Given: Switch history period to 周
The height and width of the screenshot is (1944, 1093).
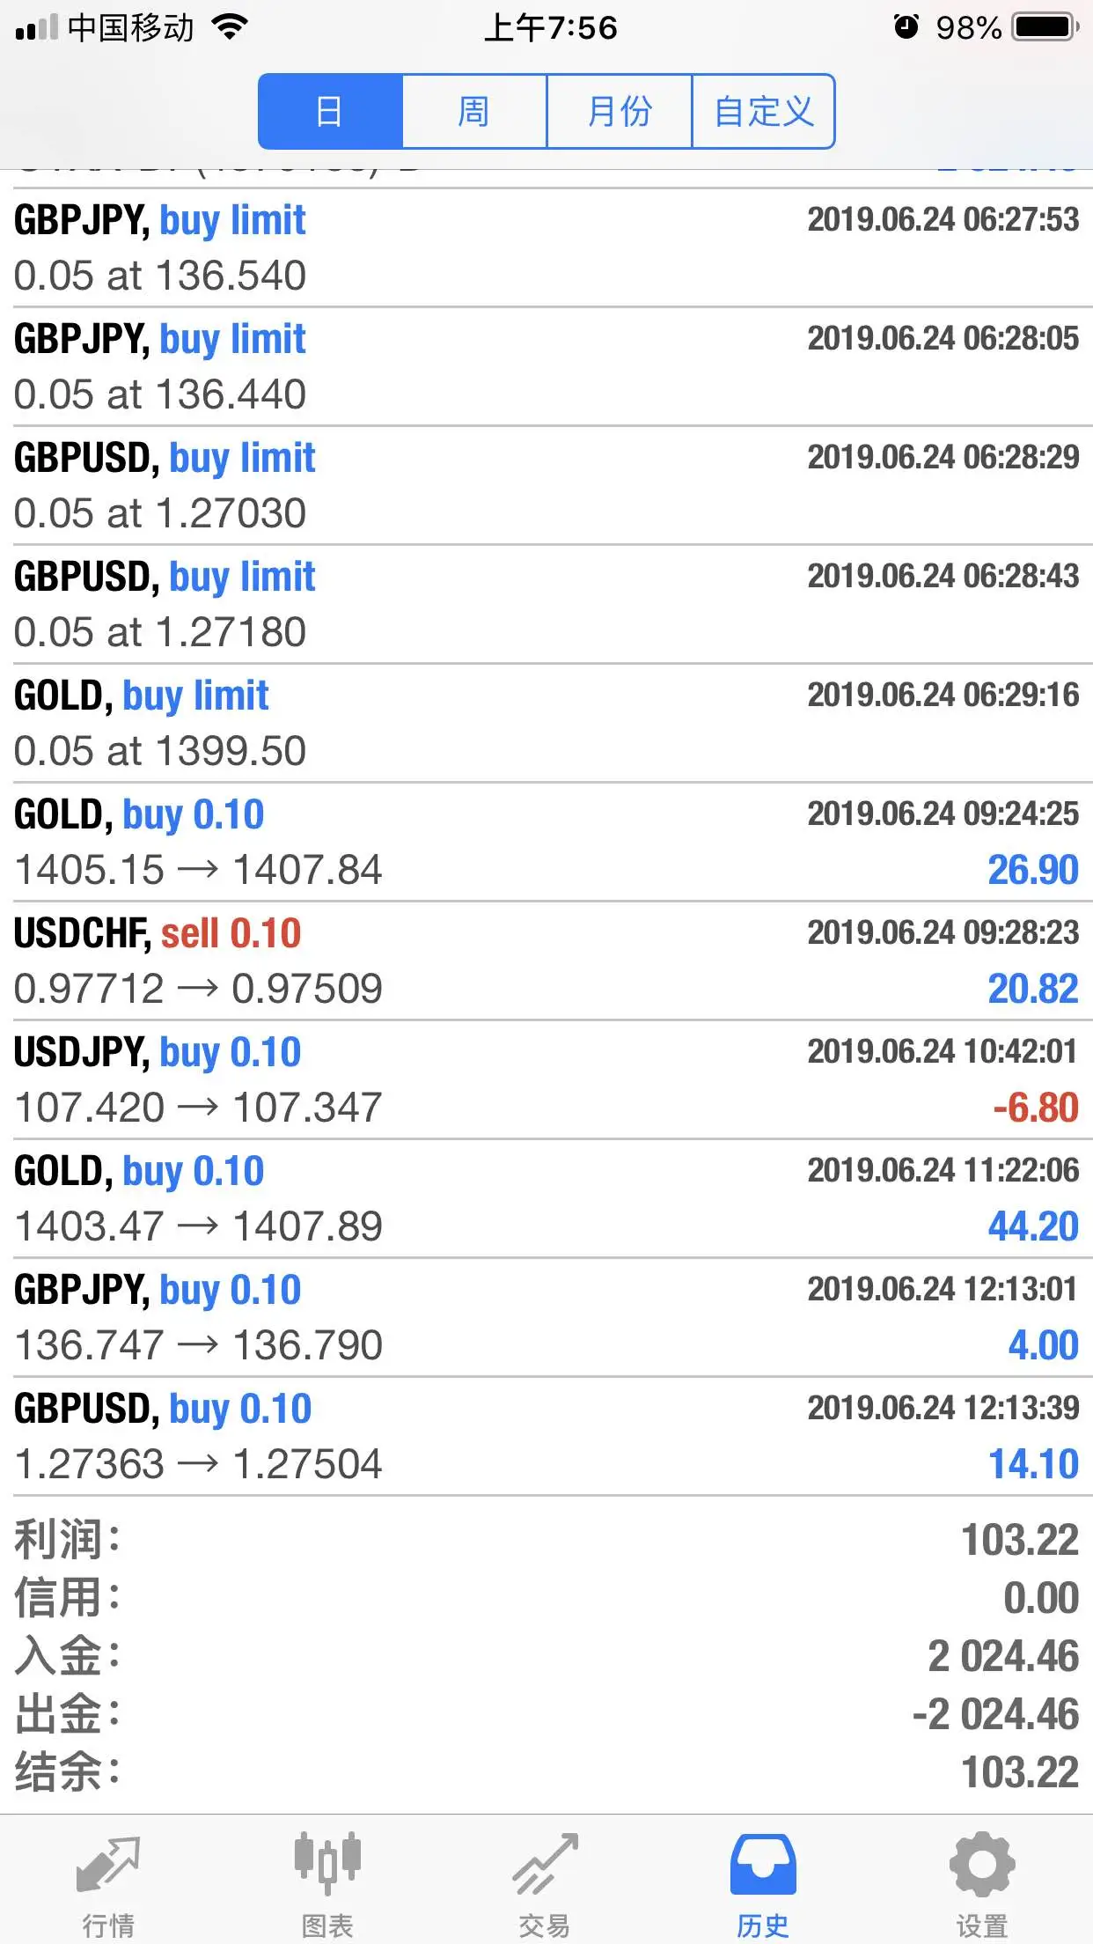Looking at the screenshot, I should [474, 112].
